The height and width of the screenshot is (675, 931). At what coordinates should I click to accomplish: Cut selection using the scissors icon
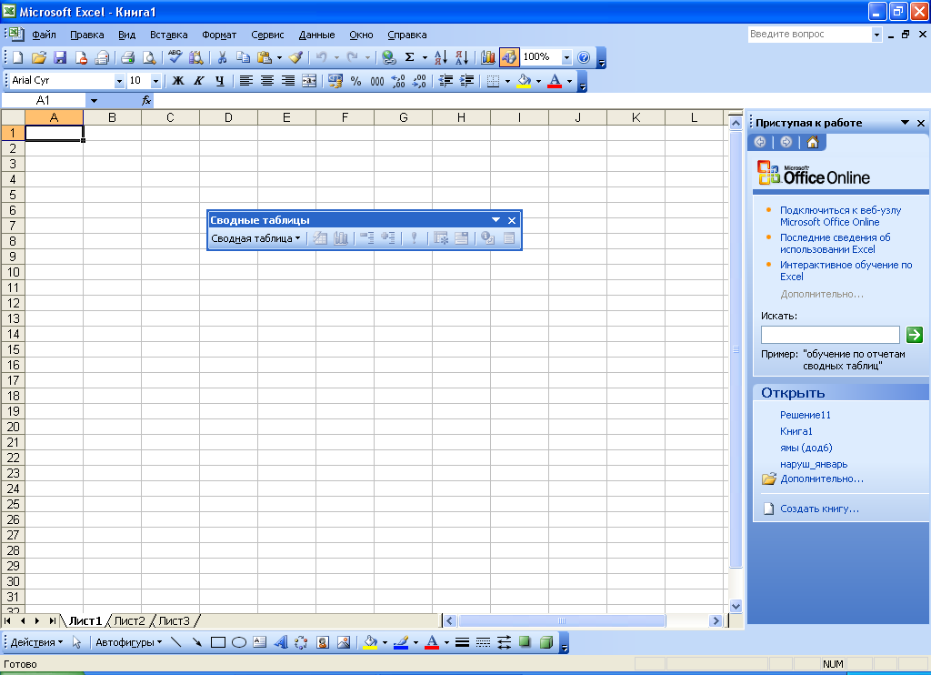click(222, 57)
